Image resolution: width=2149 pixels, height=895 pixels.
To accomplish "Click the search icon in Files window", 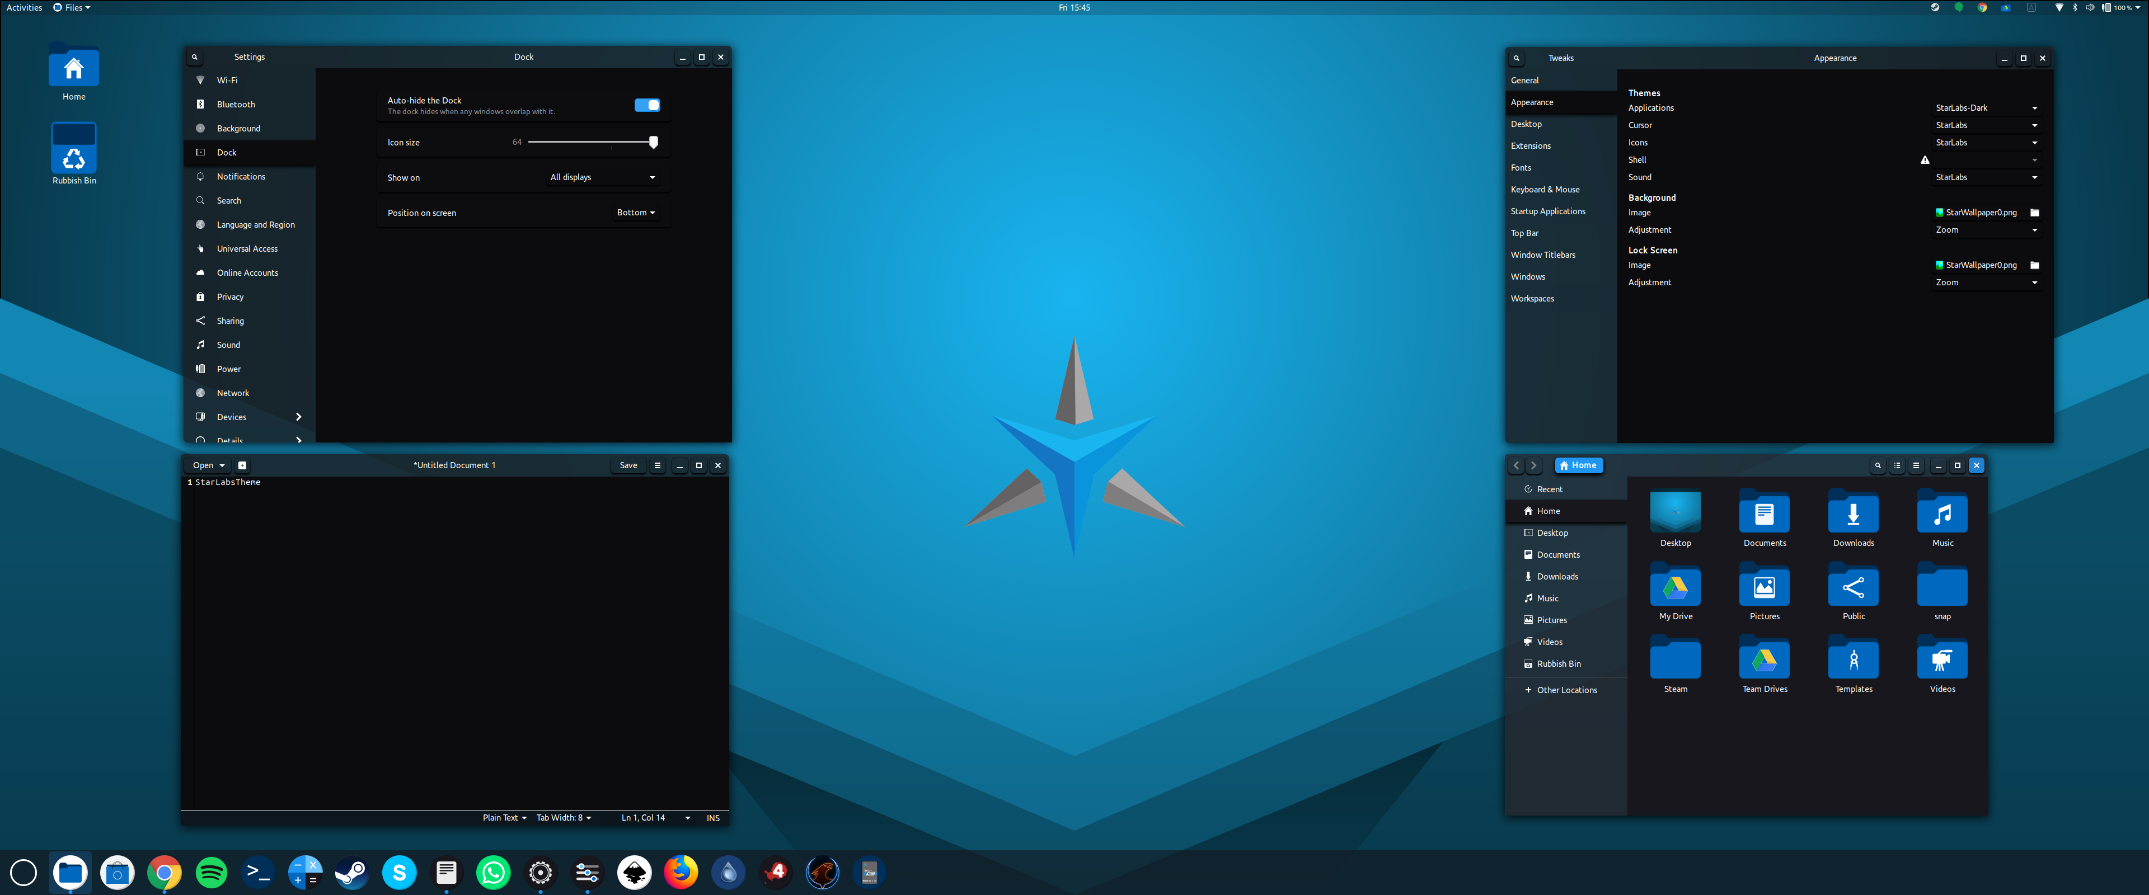I will (x=1878, y=465).
